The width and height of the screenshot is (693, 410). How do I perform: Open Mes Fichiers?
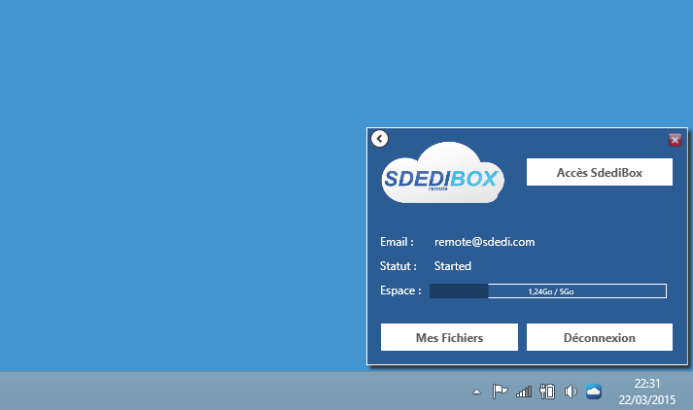449,337
